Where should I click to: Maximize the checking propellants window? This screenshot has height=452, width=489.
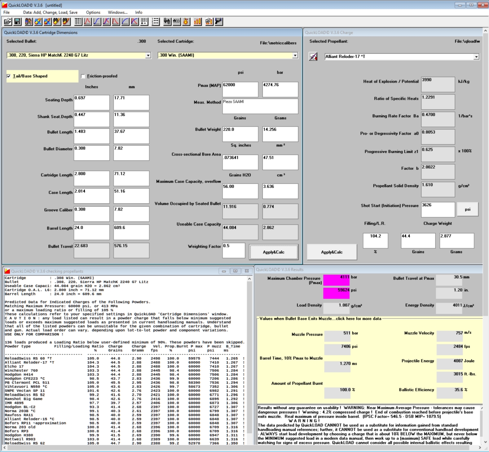click(x=235, y=271)
